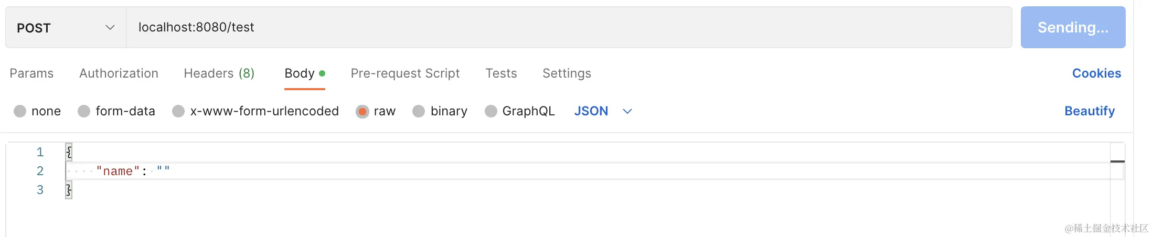Select the none body type
The image size is (1152, 237).
pyautogui.click(x=20, y=111)
